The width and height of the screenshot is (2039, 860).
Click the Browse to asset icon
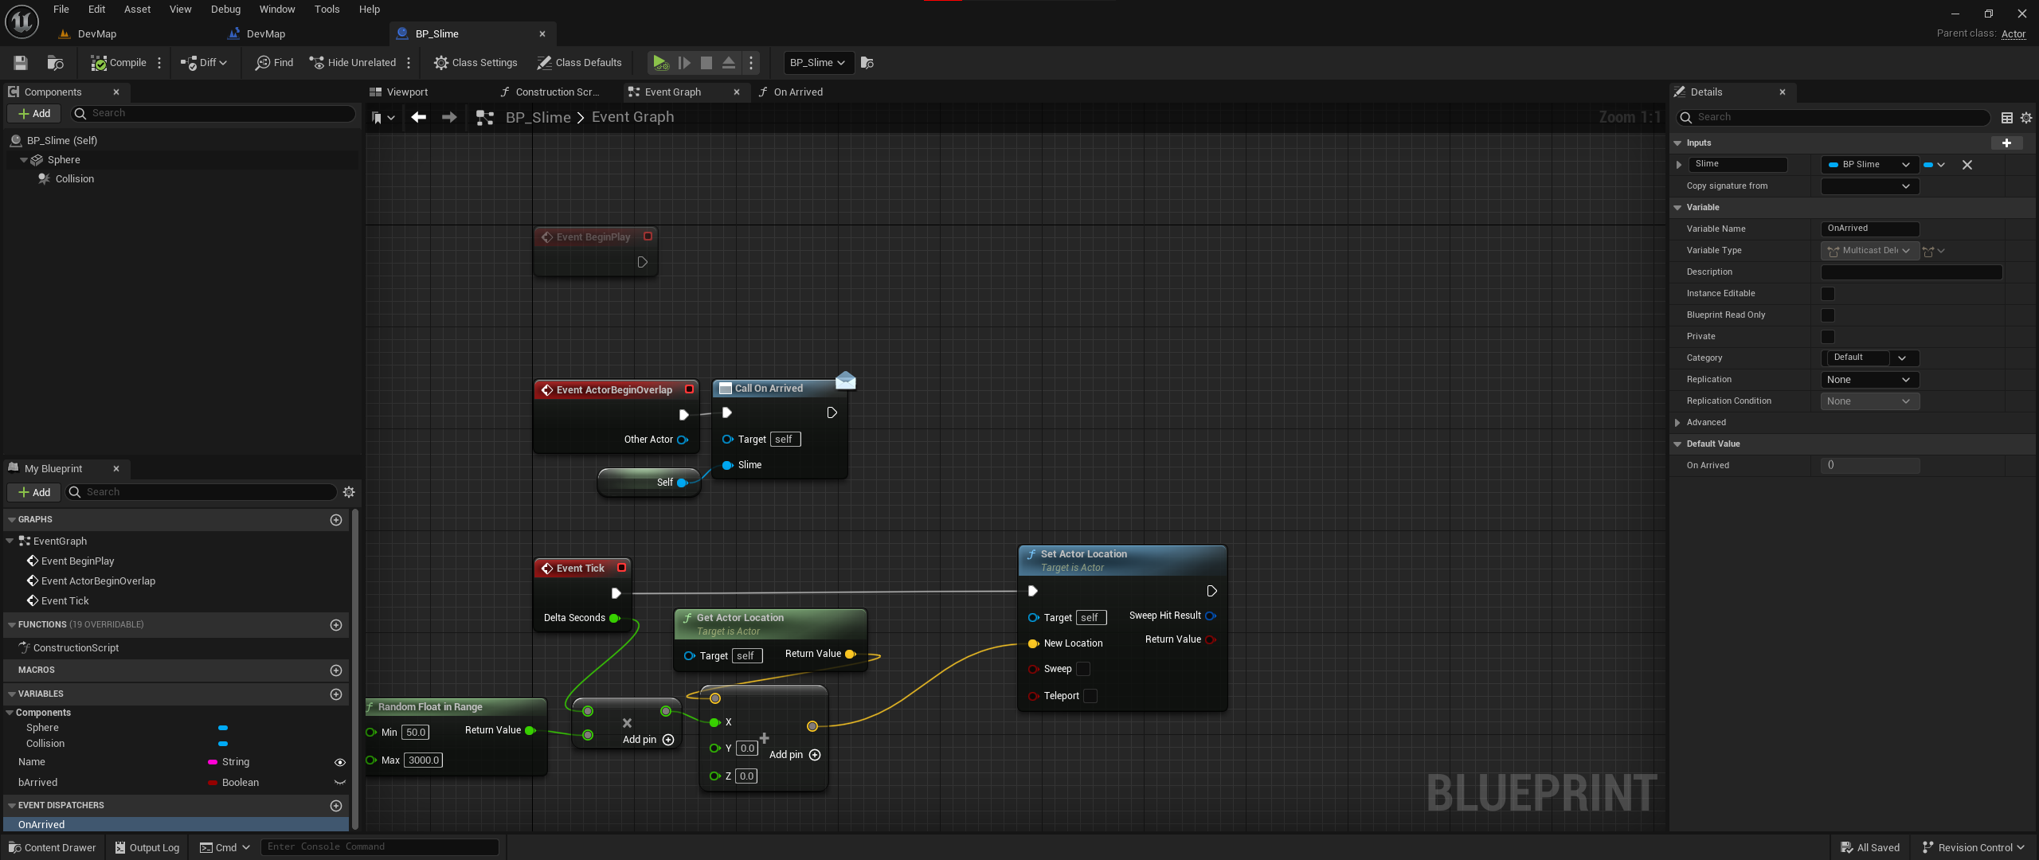tap(55, 62)
